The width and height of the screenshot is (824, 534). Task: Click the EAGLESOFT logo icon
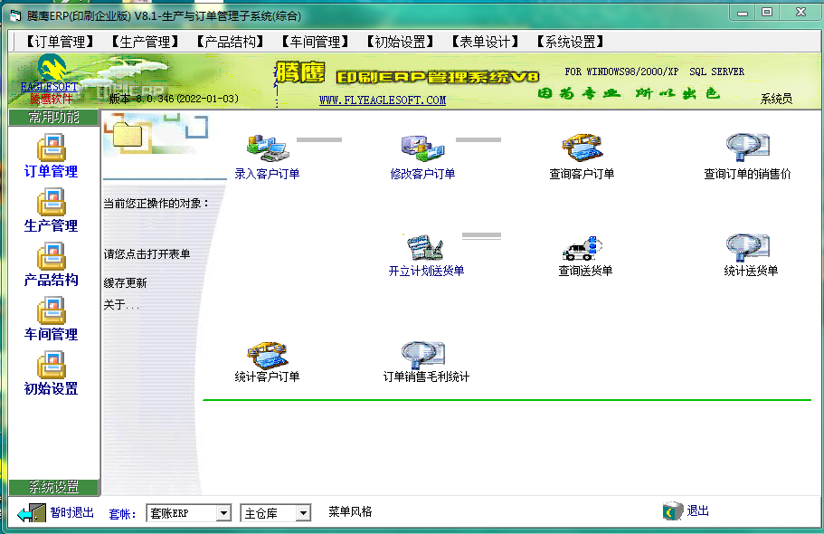(x=52, y=67)
